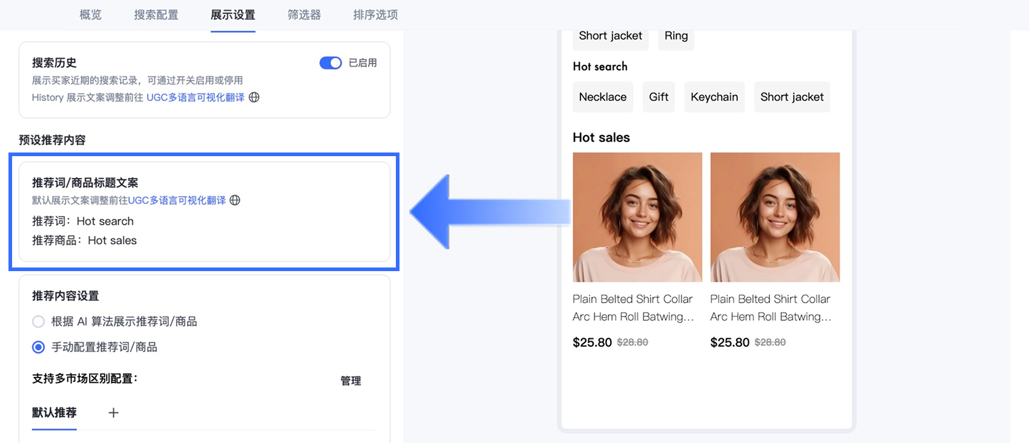This screenshot has height=443, width=1029.
Task: Open UGC多语言可视化翻译 link under search history
Action: (195, 97)
